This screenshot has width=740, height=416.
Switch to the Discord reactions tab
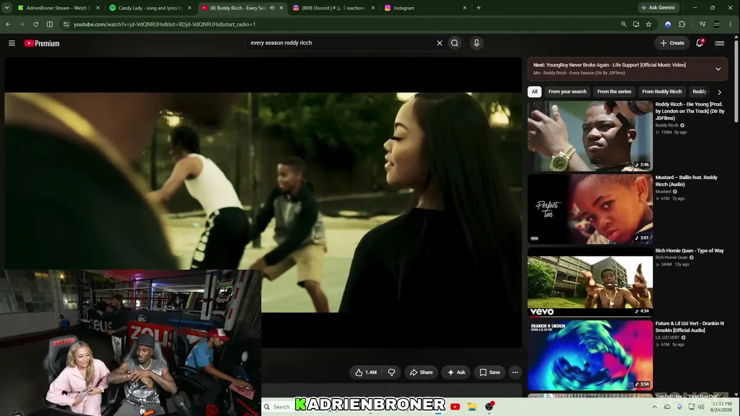click(x=334, y=8)
